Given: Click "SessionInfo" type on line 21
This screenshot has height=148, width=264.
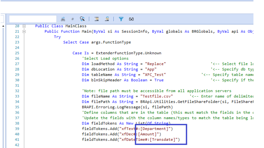Looking at the screenshot, I should pyautogui.click(x=134, y=31).
